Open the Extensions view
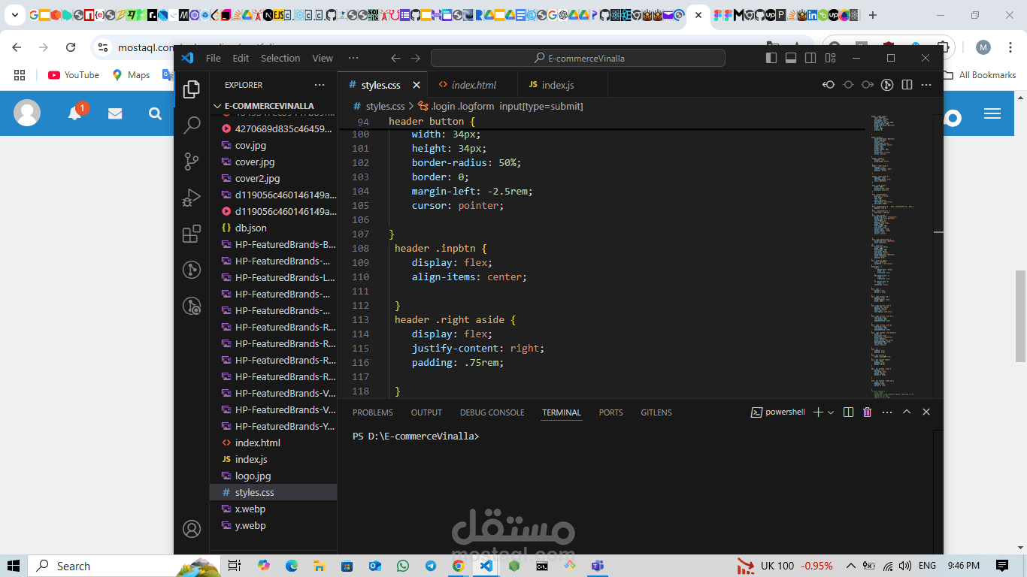Screen dimensions: 1027x577 coord(192,234)
